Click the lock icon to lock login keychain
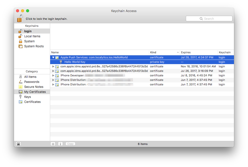The height and width of the screenshot is (167, 248). 19,18
